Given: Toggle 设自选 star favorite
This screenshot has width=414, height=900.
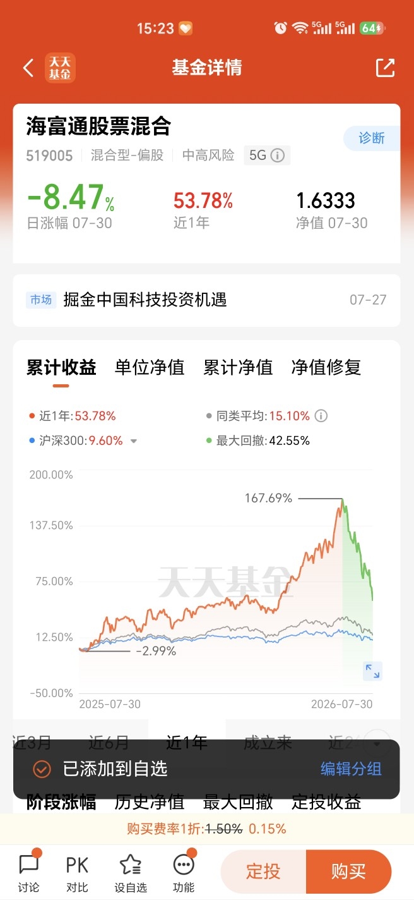Looking at the screenshot, I should (131, 872).
